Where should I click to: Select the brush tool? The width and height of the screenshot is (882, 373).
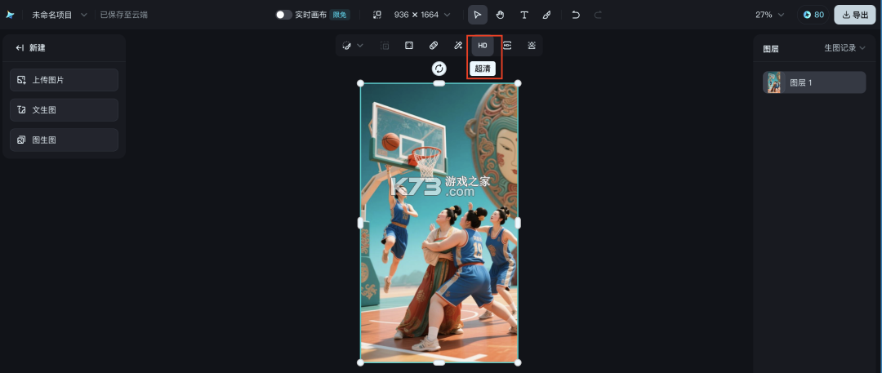pos(546,15)
